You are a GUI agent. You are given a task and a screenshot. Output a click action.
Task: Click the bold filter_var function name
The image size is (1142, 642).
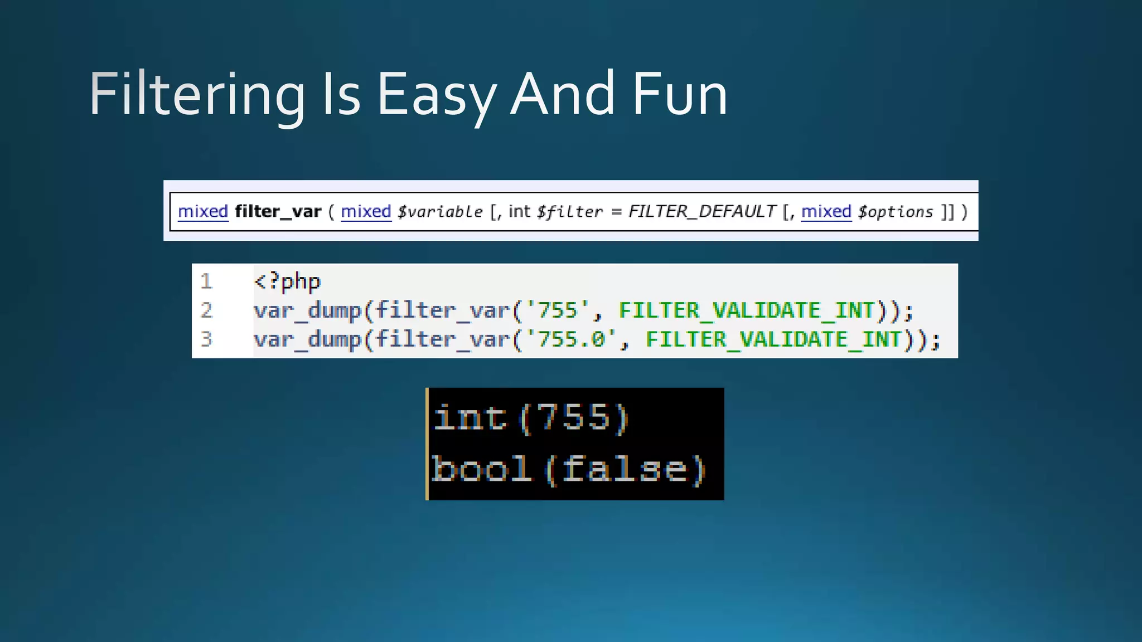278,212
